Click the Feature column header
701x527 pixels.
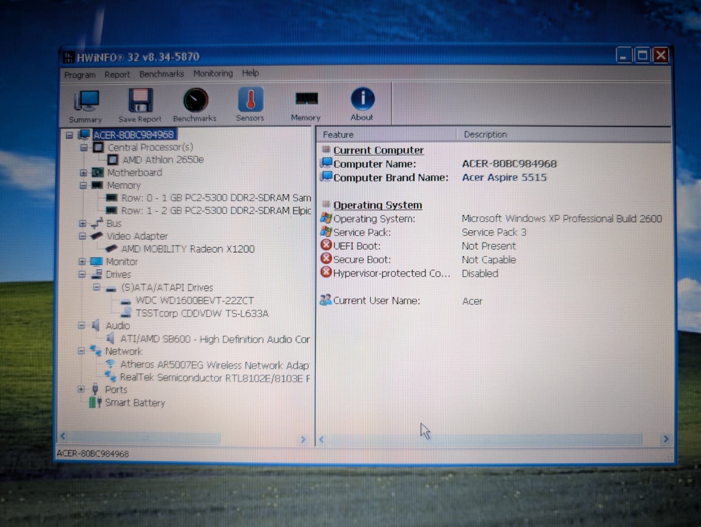tap(386, 135)
